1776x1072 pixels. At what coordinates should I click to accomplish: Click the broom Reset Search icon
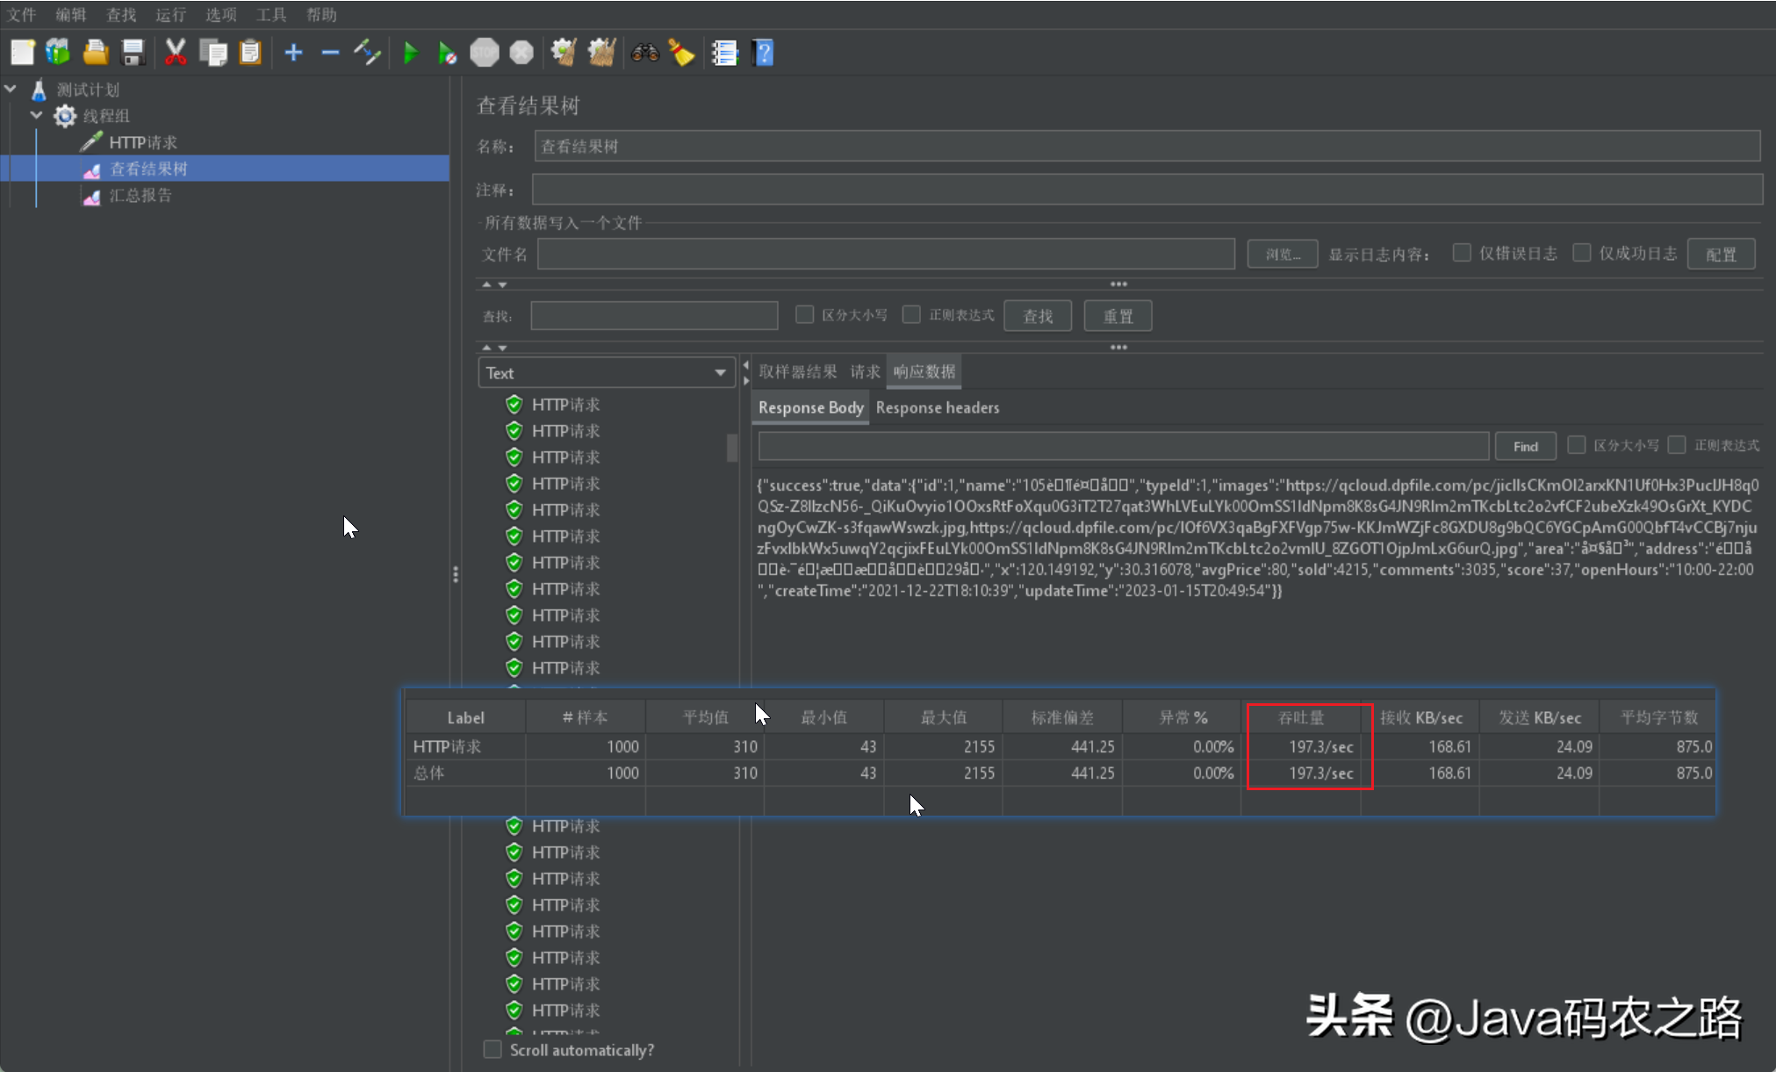pyautogui.click(x=681, y=54)
